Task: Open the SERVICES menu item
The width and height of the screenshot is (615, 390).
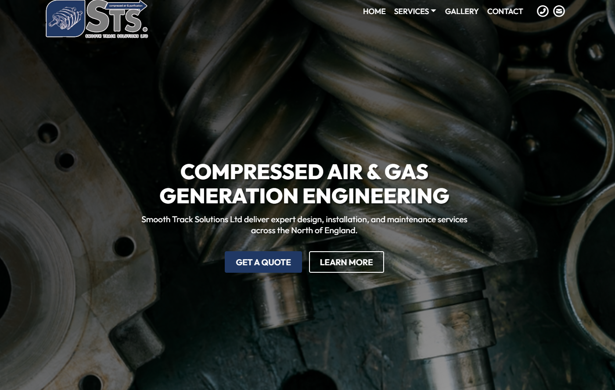Action: 411,11
